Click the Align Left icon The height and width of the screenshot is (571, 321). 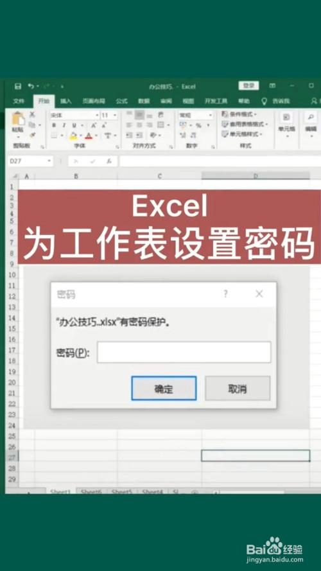pyautogui.click(x=129, y=125)
